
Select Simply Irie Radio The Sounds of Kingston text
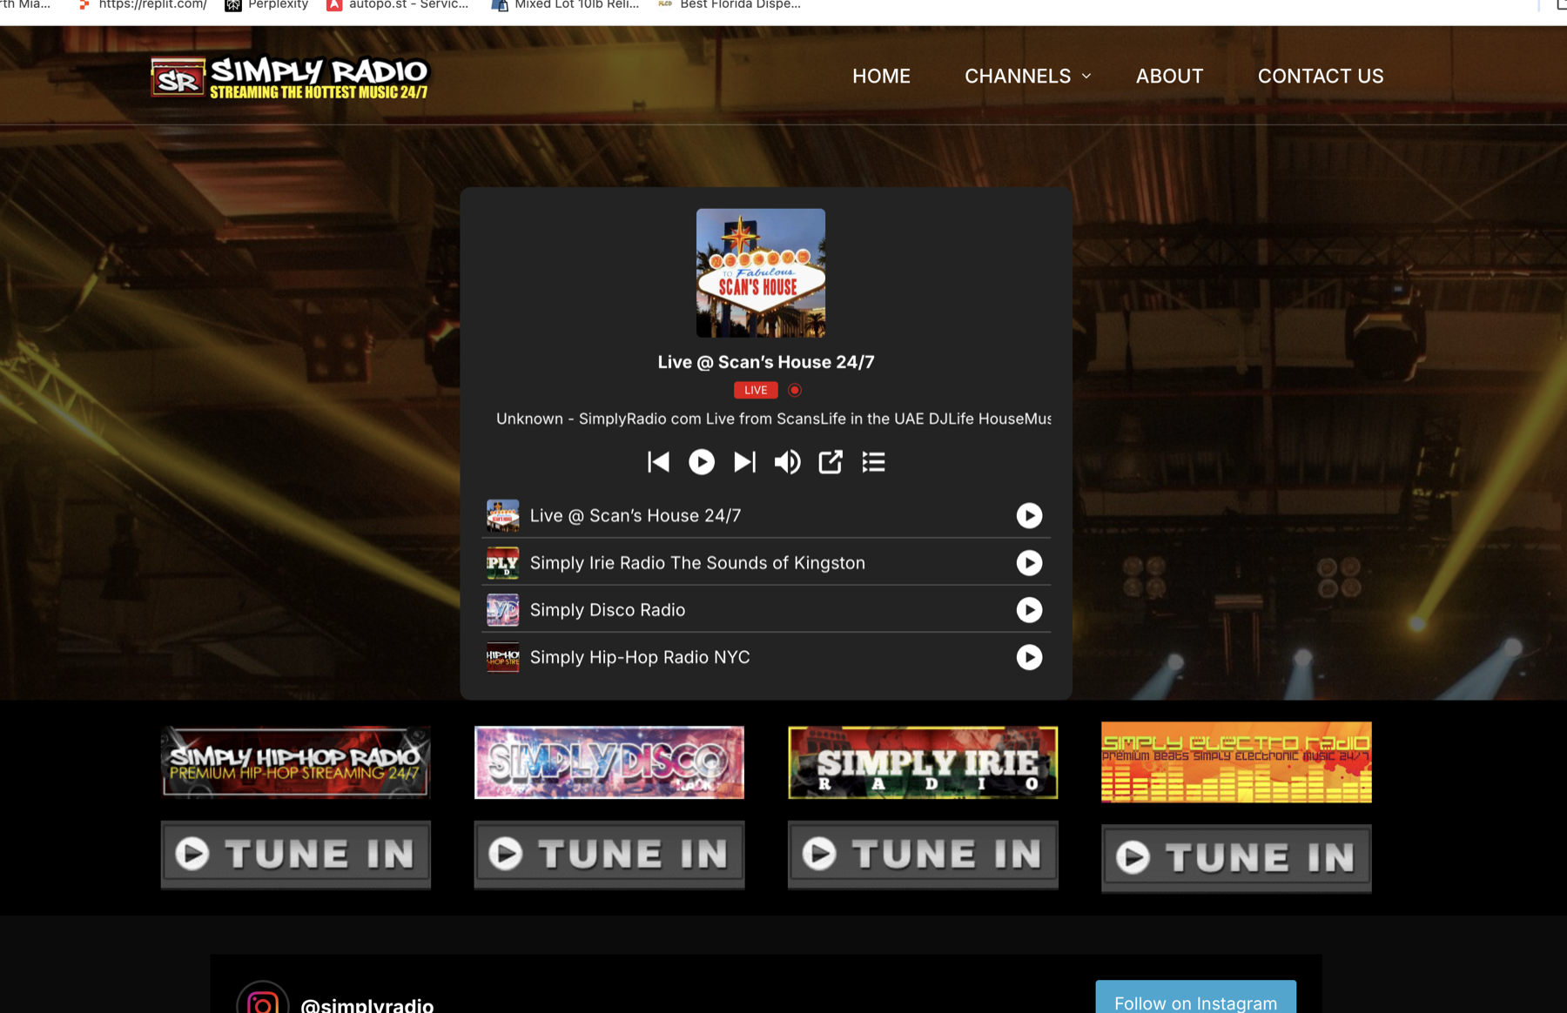click(x=697, y=563)
